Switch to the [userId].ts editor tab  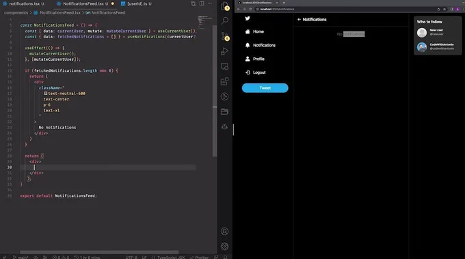click(x=137, y=3)
